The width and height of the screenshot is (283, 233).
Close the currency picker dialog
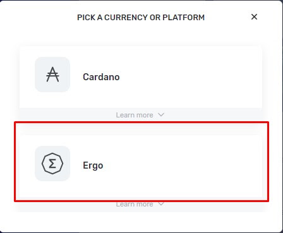pos(254,17)
